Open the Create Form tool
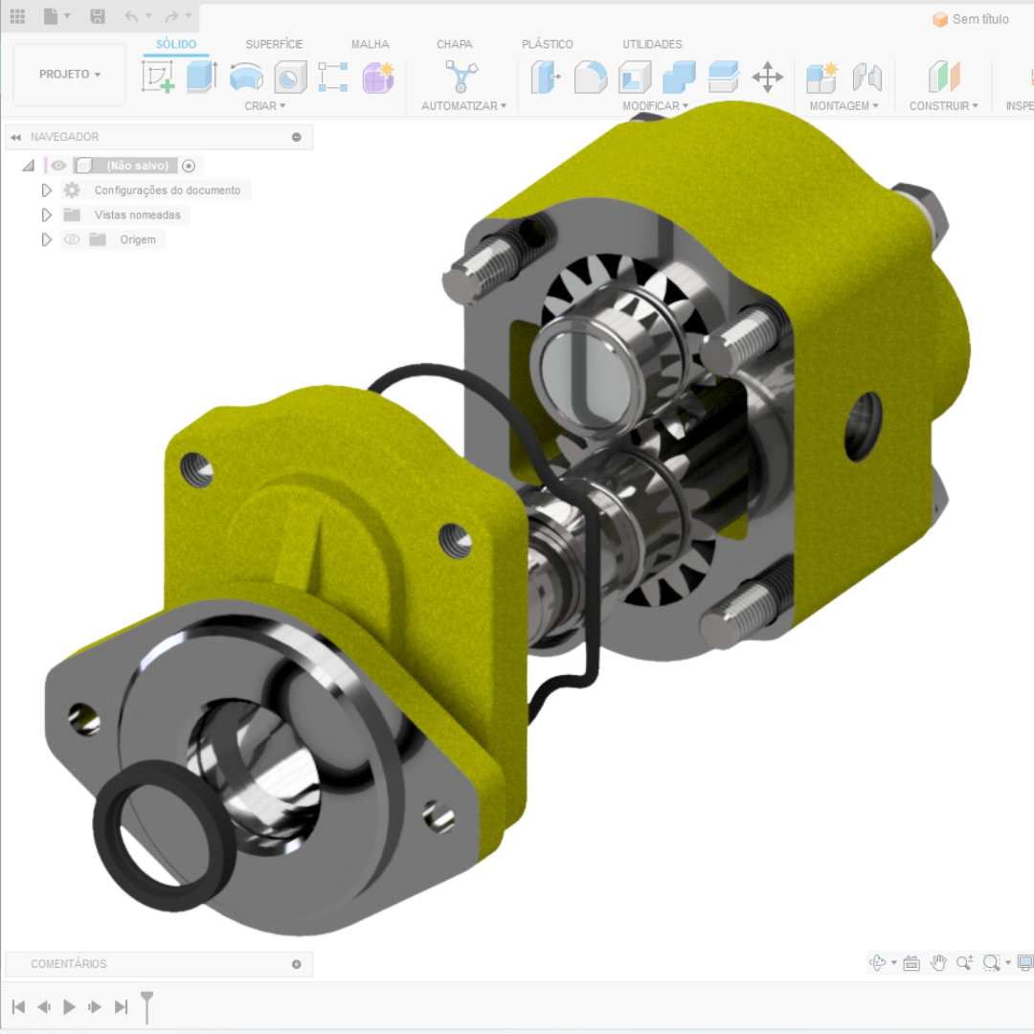This screenshot has width=1034, height=1034. tap(378, 78)
